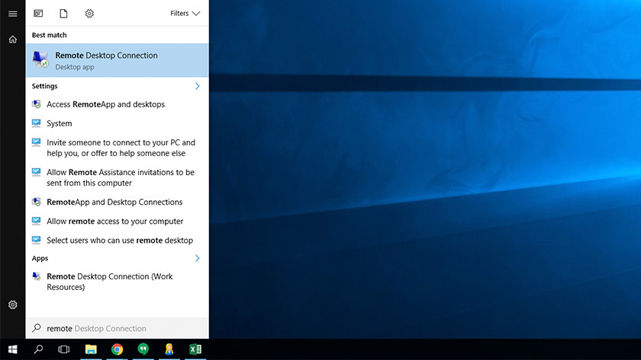Open File Explorer from the taskbar
The image size is (641, 360).
click(x=91, y=349)
